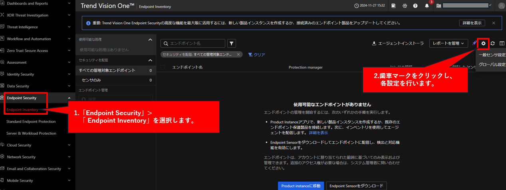Screen dimensions: 506x190
Task: Click the purple rocket icon
Action: pyautogui.click(x=474, y=43)
